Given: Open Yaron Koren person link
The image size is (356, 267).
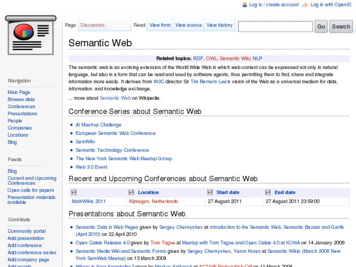Looking at the screenshot, I should 247,251.
